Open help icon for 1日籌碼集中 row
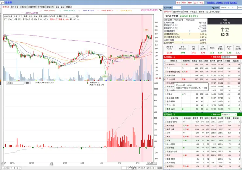Screen dimensions: 242x170 pyautogui.click(x=189, y=31)
